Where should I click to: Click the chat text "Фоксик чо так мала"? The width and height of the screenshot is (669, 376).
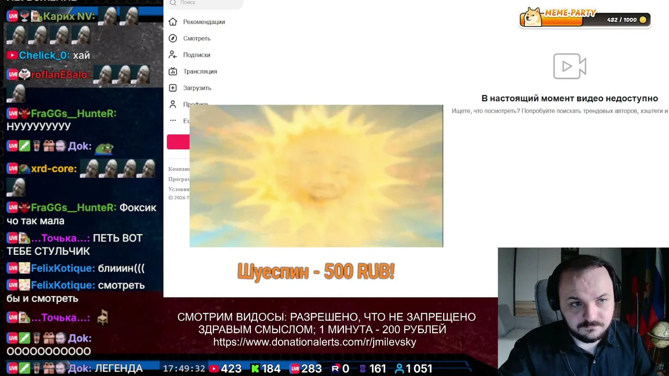tap(82, 214)
